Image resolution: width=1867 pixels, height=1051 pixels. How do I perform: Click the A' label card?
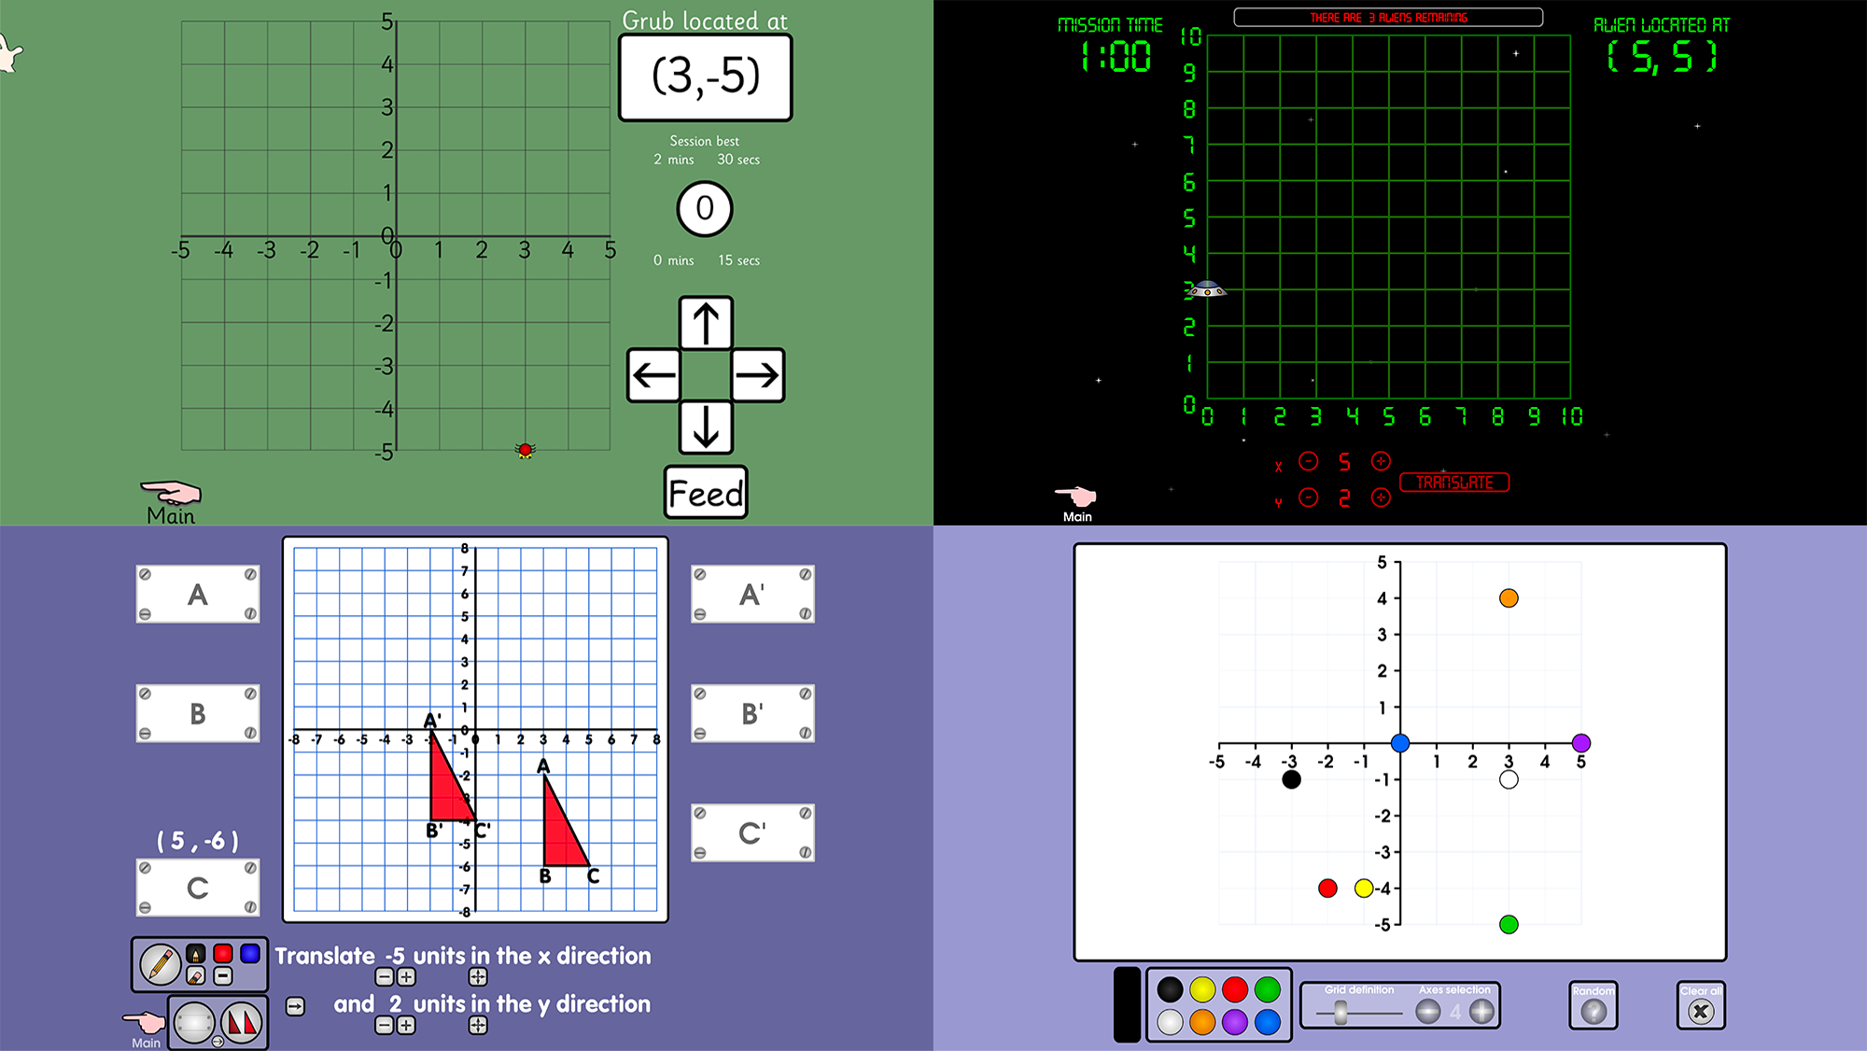(x=752, y=594)
